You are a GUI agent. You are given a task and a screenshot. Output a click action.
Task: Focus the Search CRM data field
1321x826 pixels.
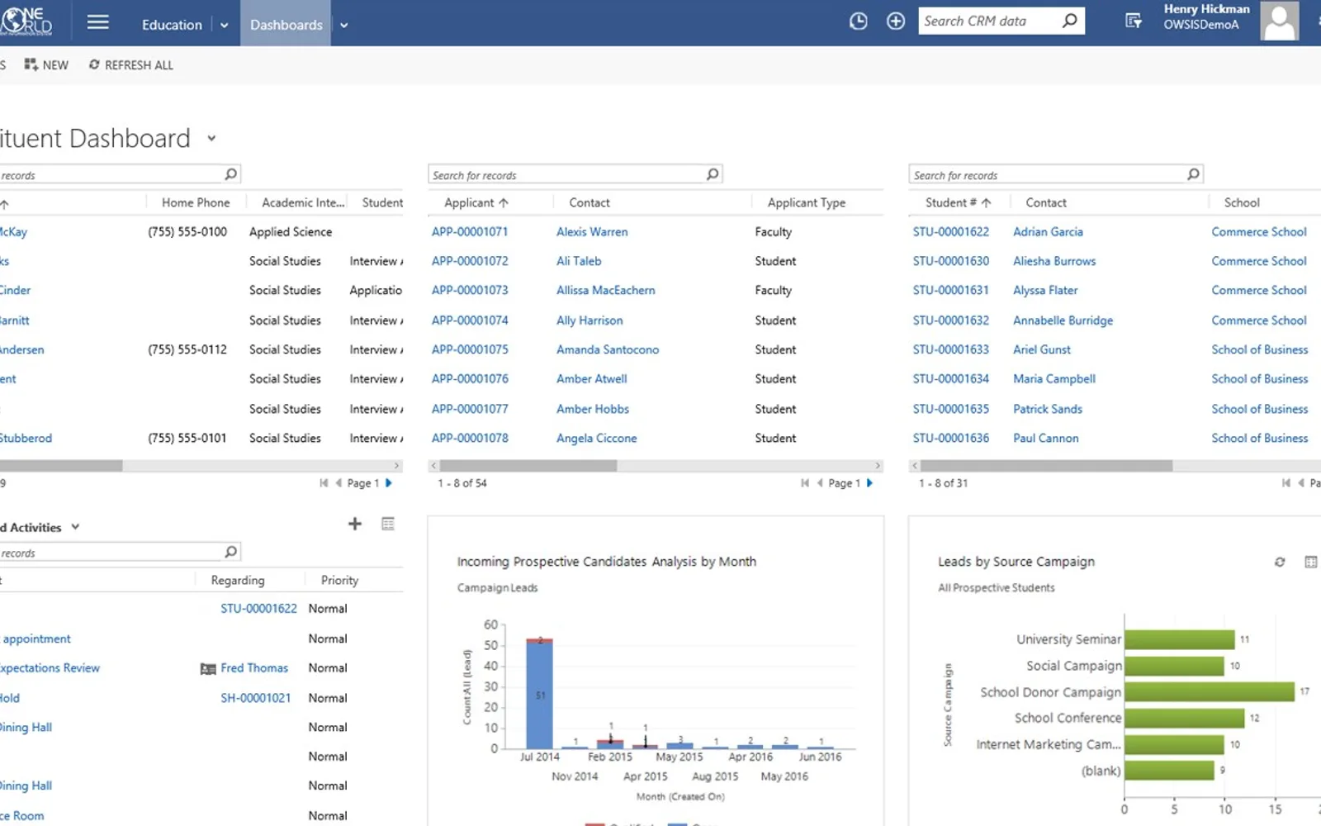(x=989, y=21)
